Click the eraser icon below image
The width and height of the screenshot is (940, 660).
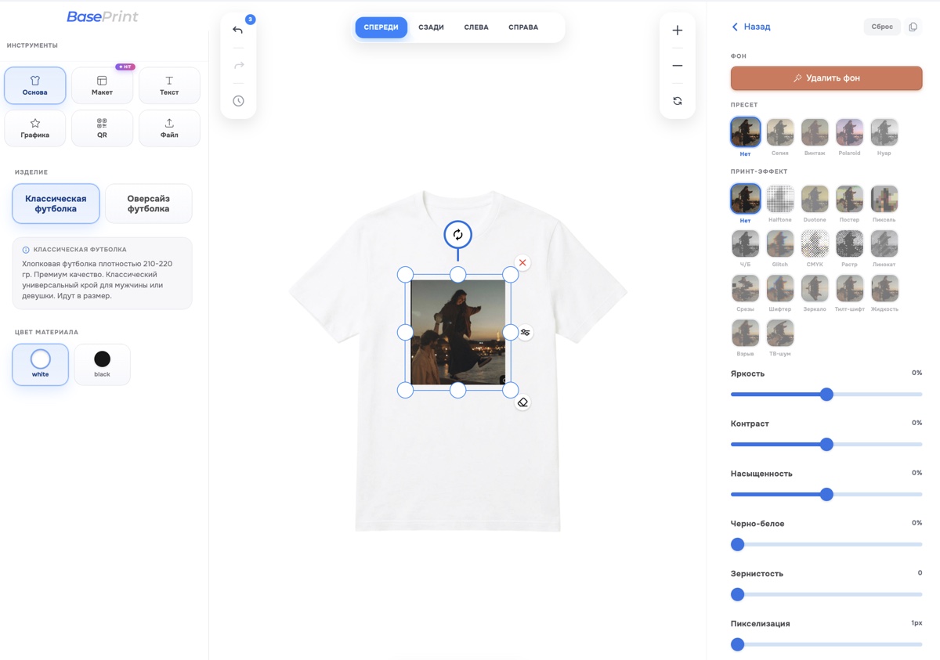coord(522,402)
